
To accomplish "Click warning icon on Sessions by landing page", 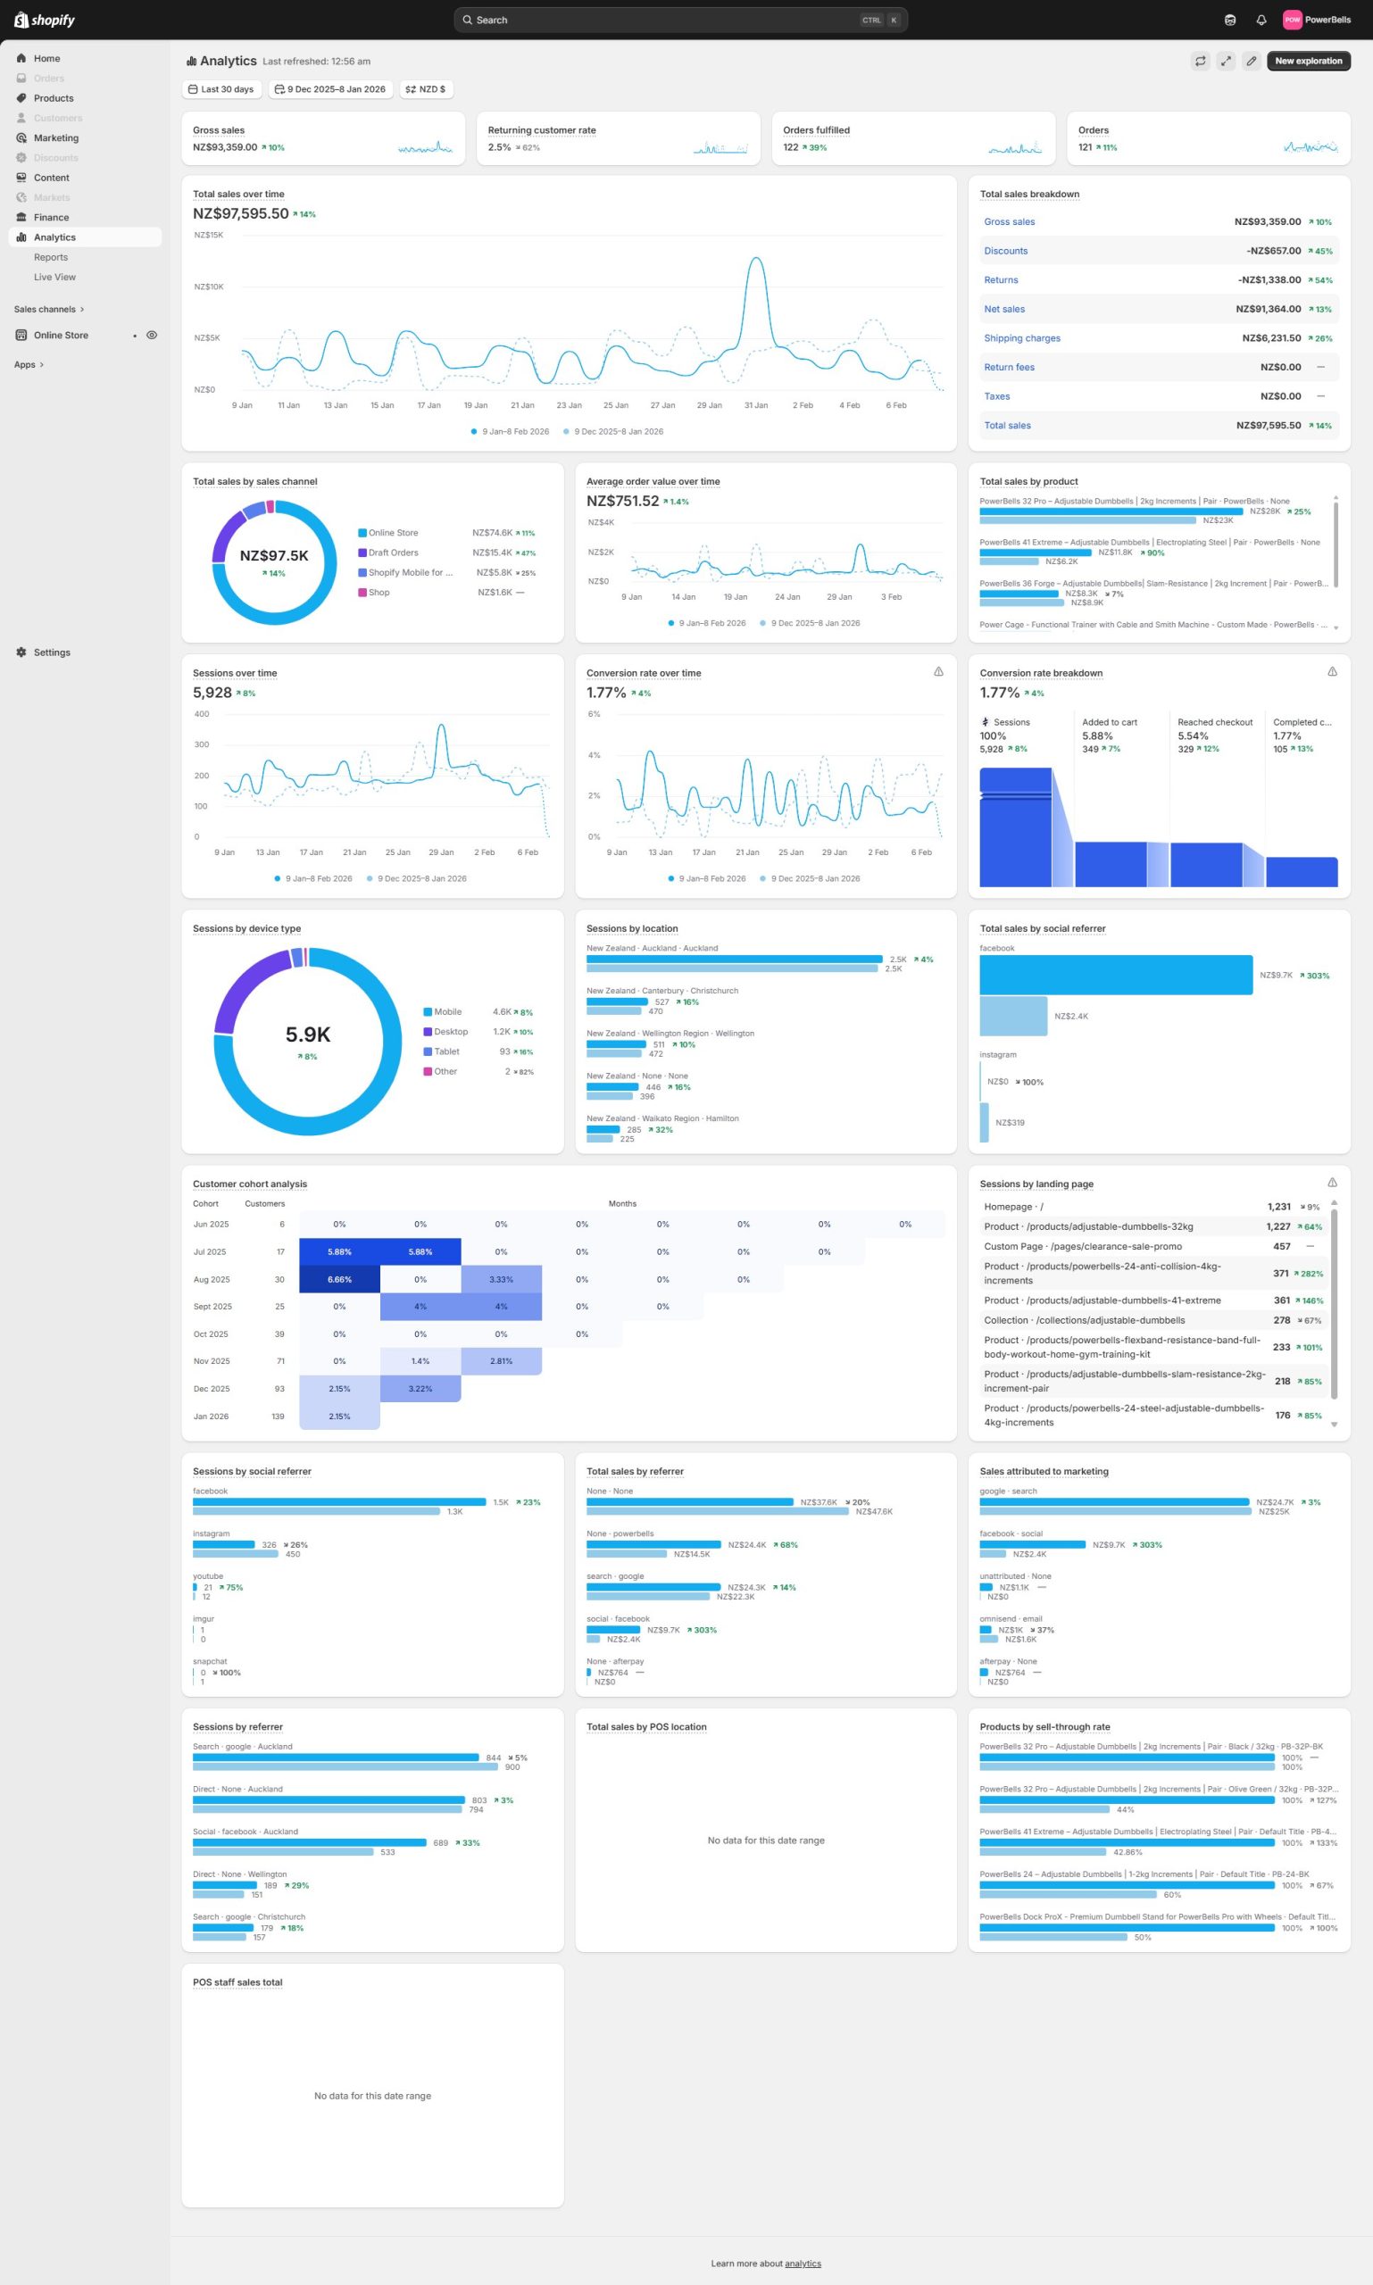I will (x=1331, y=1183).
